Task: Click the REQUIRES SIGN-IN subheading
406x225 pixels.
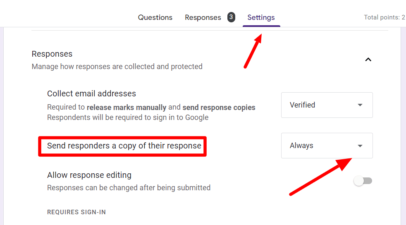Action: [76, 212]
